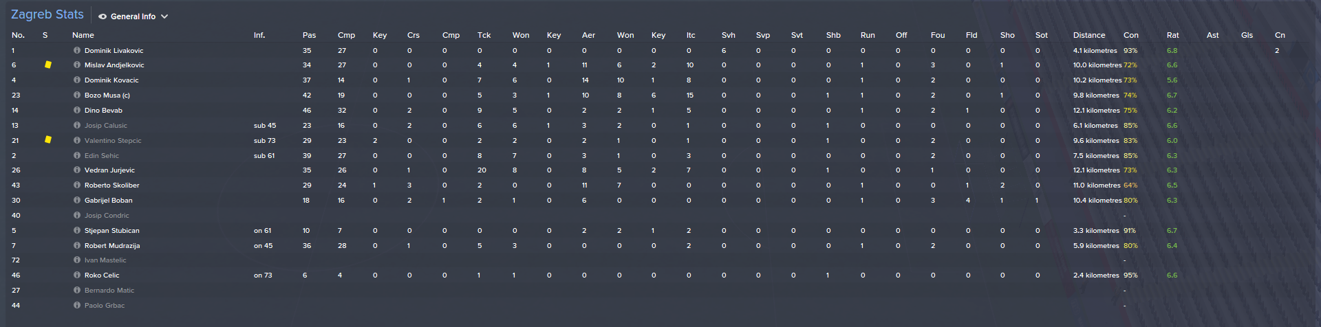This screenshot has width=1321, height=327.
Task: Click info icon next to Vedran Jurjevic
Action: point(77,170)
